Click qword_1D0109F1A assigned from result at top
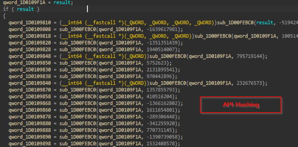The width and height of the screenshot is (298, 147). point(24,3)
